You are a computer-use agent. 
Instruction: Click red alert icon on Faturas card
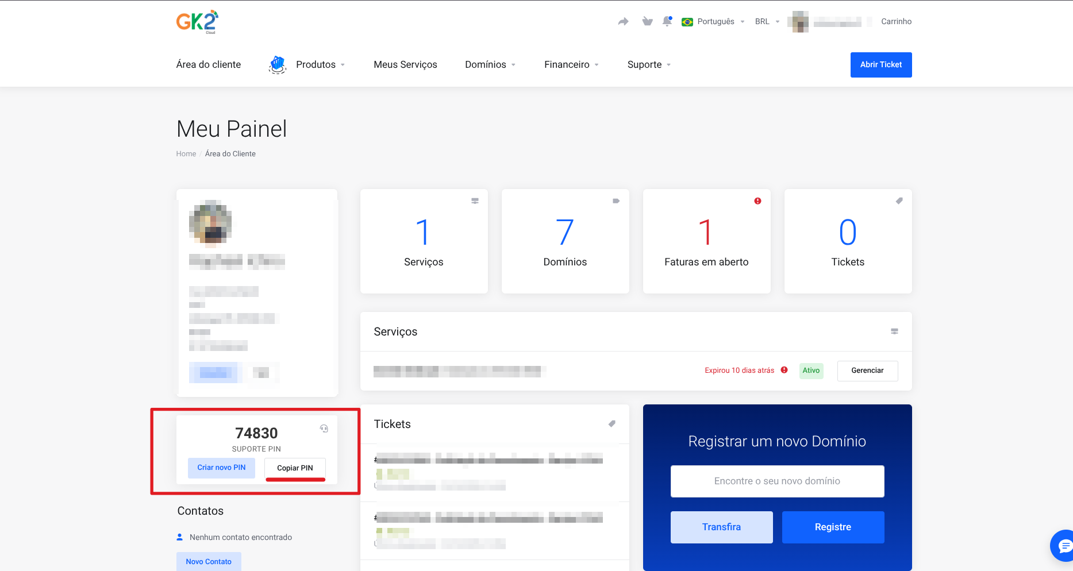pyautogui.click(x=757, y=201)
